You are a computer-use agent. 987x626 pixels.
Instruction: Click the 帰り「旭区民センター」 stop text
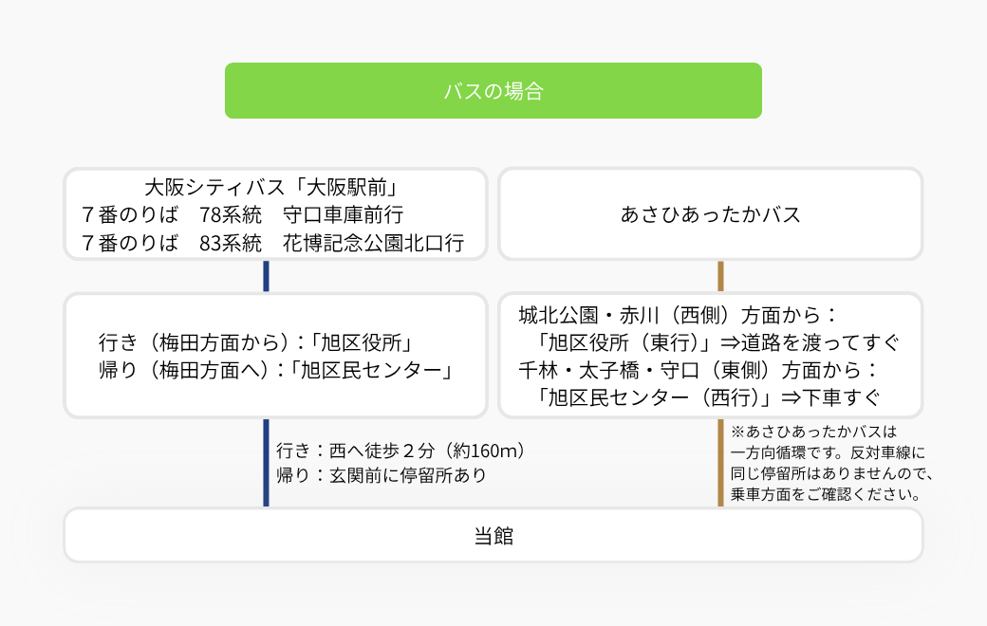(x=276, y=370)
